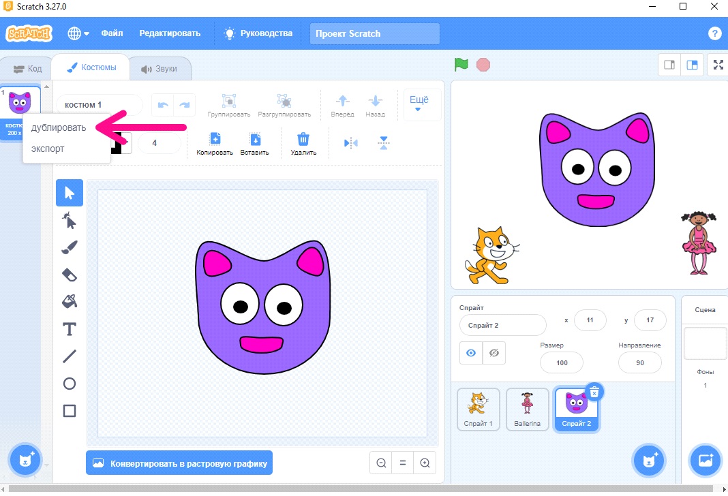Image resolution: width=728 pixels, height=496 pixels.
Task: Select the Reshape tool
Action: [x=69, y=220]
